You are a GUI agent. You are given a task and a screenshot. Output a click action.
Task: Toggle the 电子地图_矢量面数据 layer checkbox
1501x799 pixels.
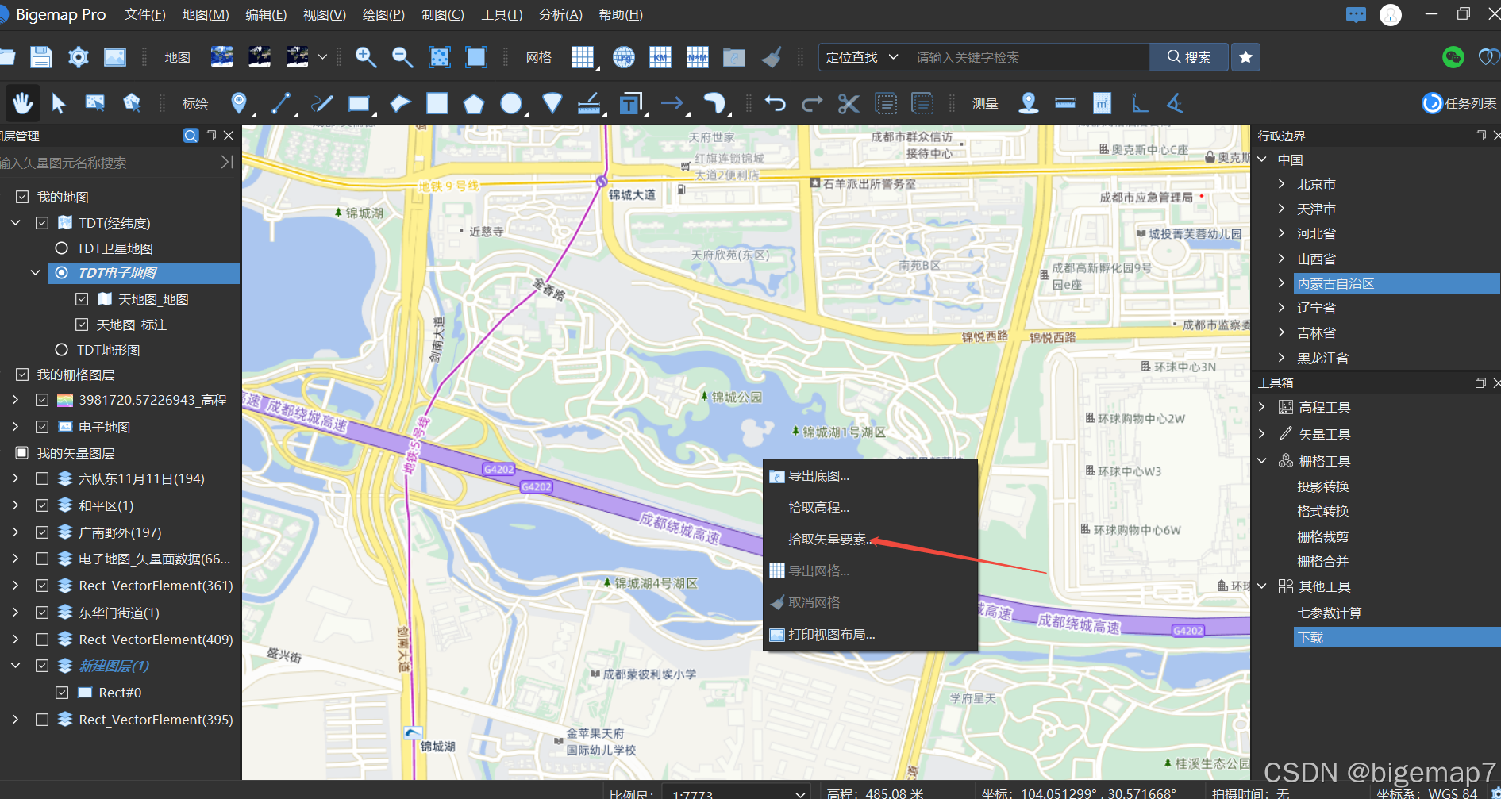pos(42,559)
